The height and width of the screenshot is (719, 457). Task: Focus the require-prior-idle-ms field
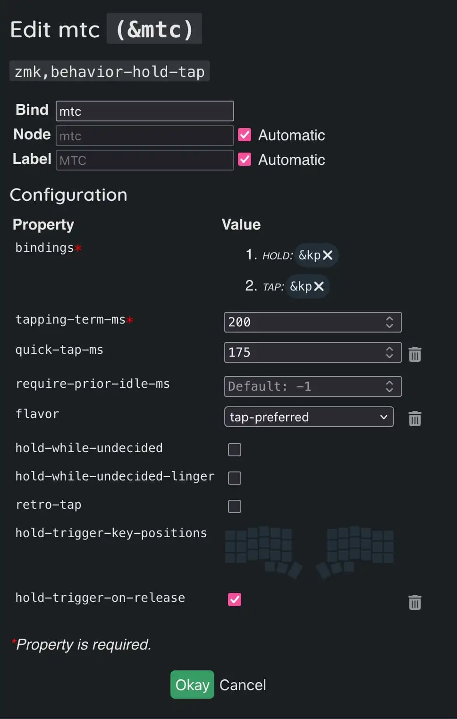click(x=305, y=386)
